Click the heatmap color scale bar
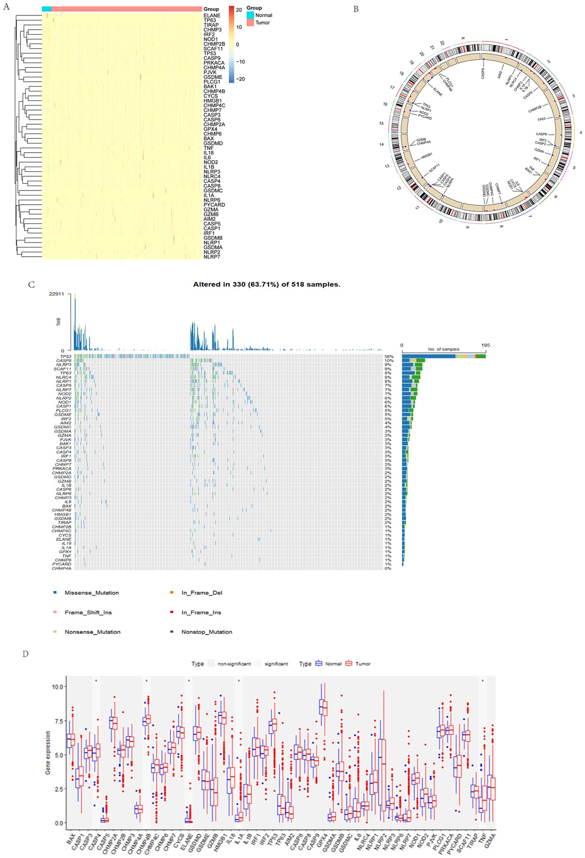The width and height of the screenshot is (585, 858). 231,44
